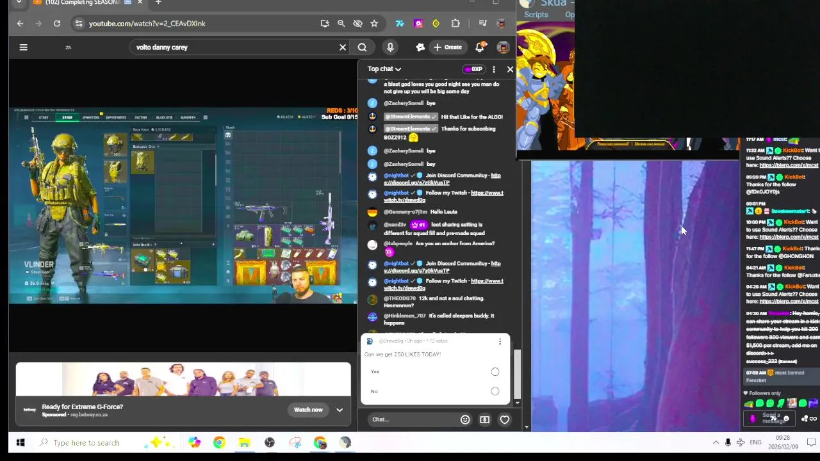This screenshot has width=820, height=461.
Task: Open the Scripts menu in Skua window
Action: point(536,15)
